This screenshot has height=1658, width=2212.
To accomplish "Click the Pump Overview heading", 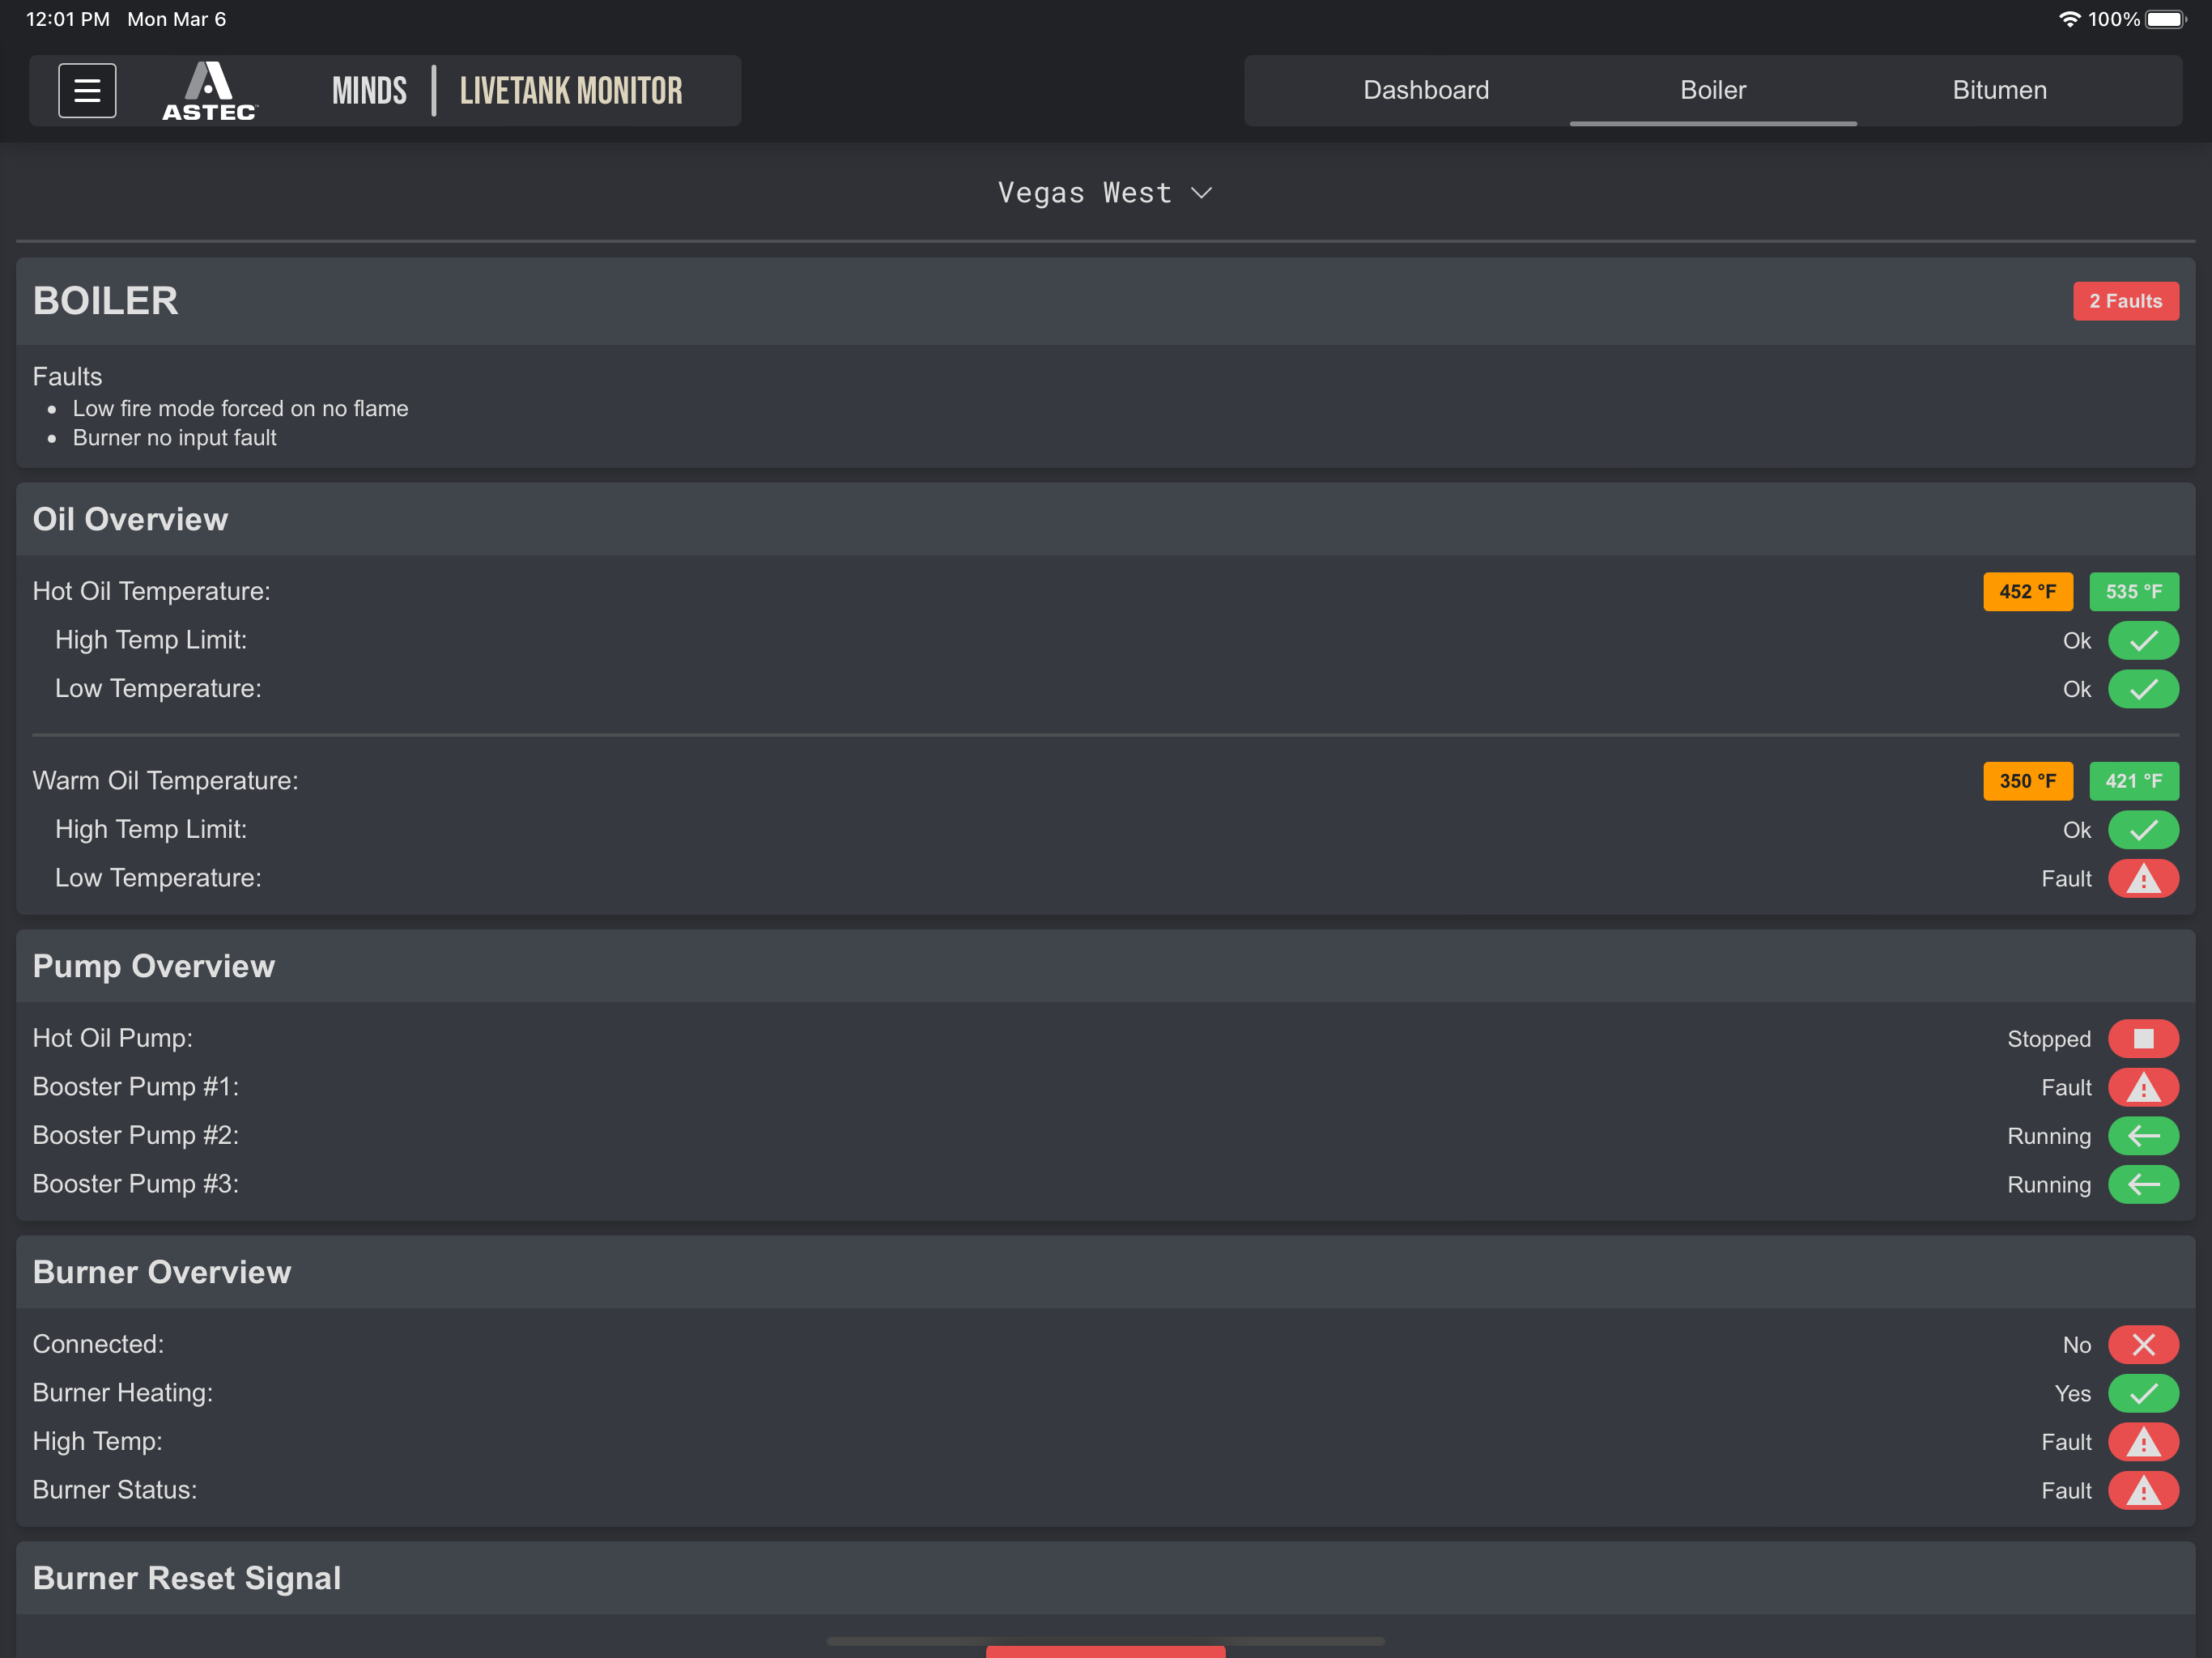I will click(154, 966).
